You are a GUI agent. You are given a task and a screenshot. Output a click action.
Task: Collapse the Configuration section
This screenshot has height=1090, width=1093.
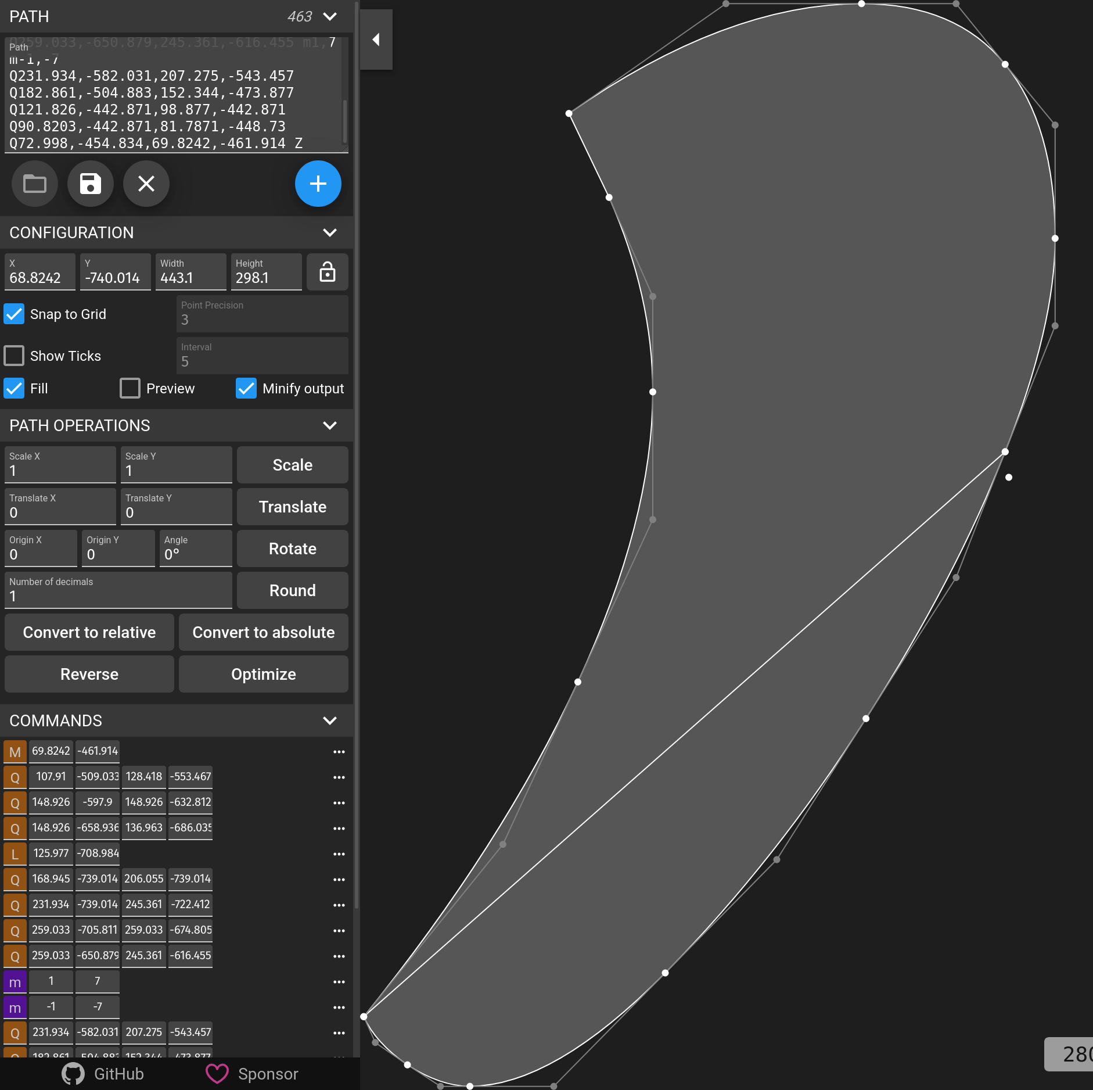tap(330, 232)
